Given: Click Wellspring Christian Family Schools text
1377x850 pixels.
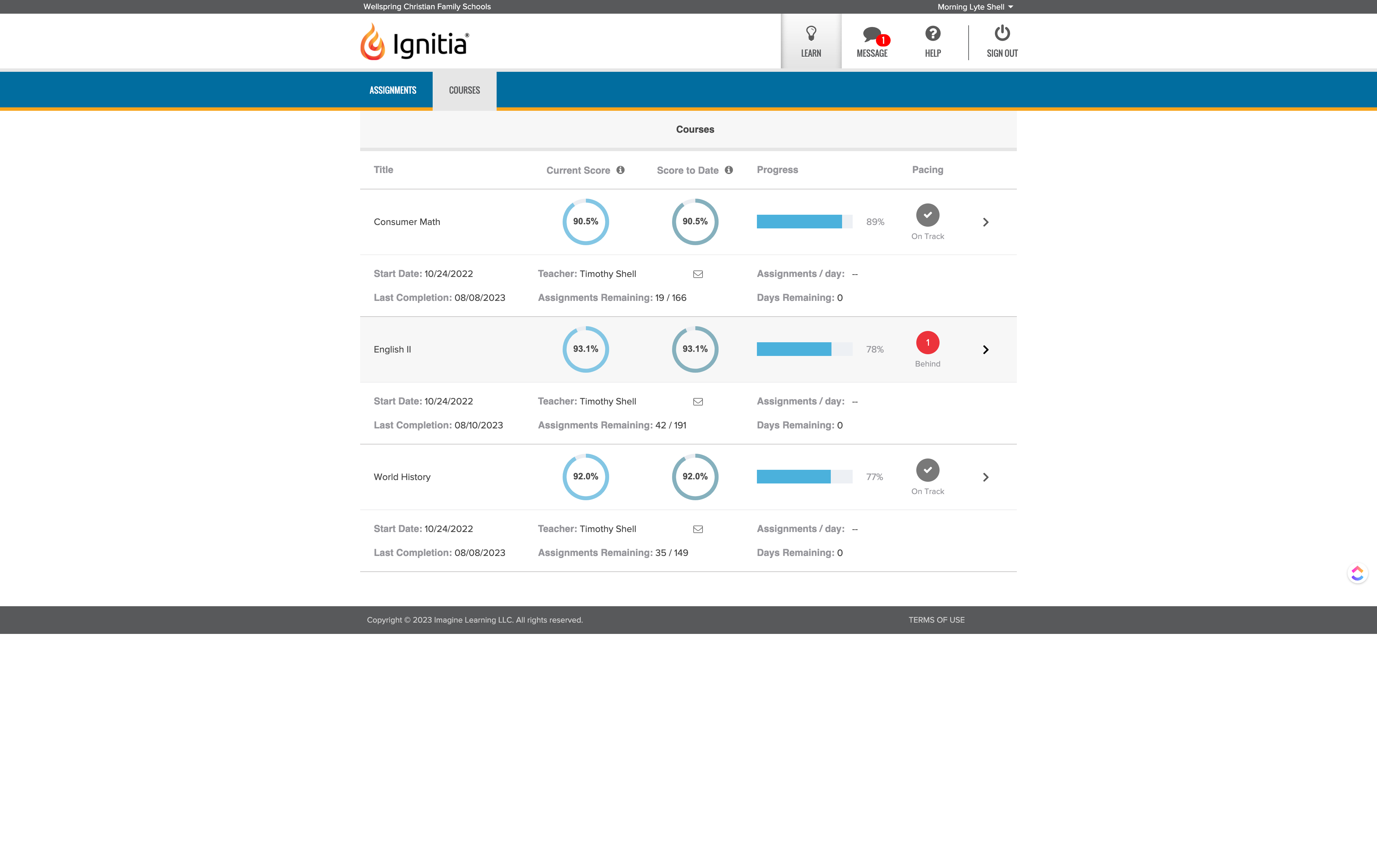Looking at the screenshot, I should 427,7.
